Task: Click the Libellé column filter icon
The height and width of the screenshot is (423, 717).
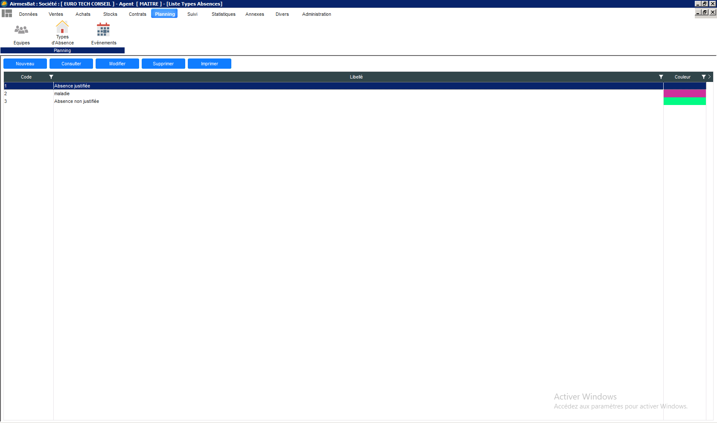Action: pyautogui.click(x=661, y=77)
